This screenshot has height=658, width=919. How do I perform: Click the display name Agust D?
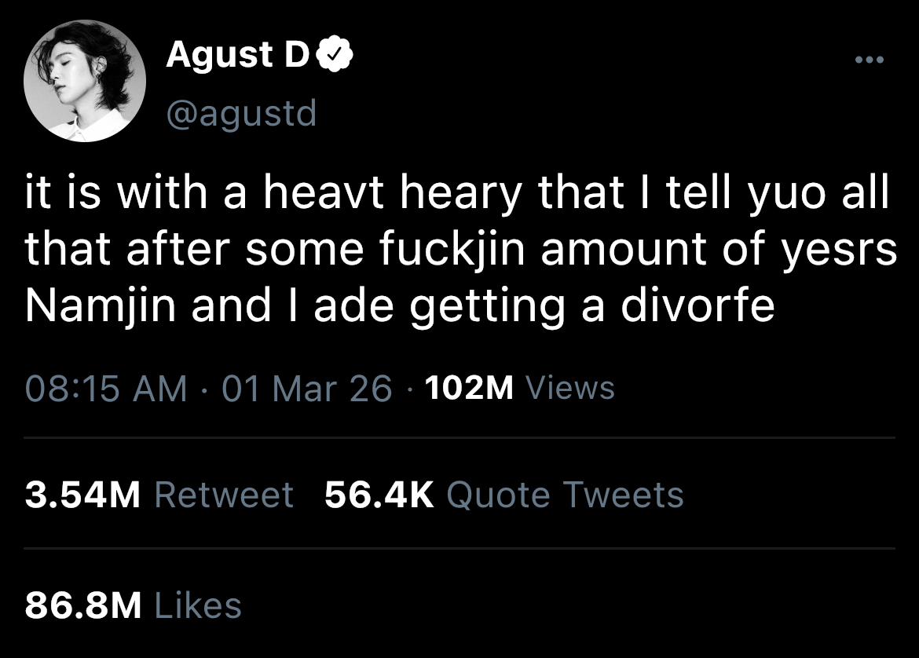[x=237, y=57]
